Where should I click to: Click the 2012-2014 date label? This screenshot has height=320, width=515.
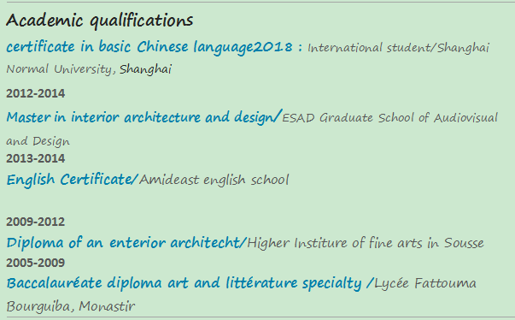point(36,93)
